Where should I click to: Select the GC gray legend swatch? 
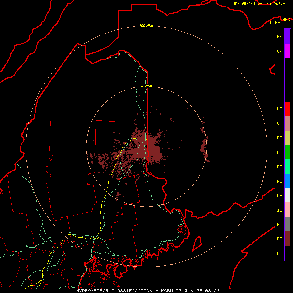point(287,224)
